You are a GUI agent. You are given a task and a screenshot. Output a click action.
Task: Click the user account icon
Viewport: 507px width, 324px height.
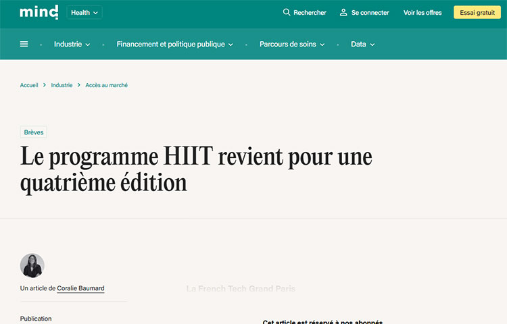[x=343, y=12]
